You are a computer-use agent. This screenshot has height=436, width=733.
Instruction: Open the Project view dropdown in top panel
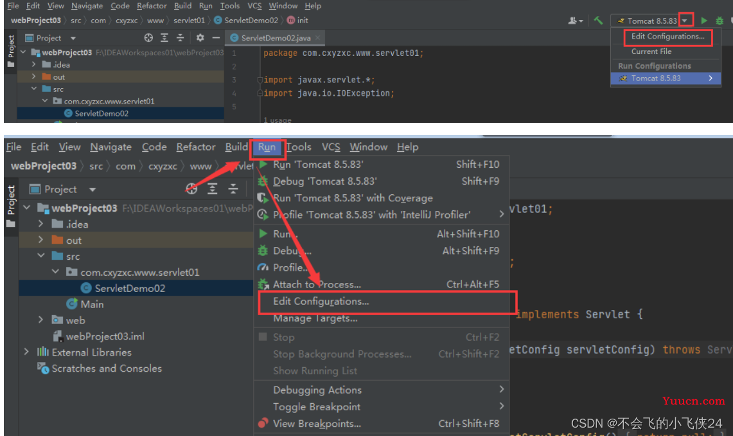pos(73,39)
